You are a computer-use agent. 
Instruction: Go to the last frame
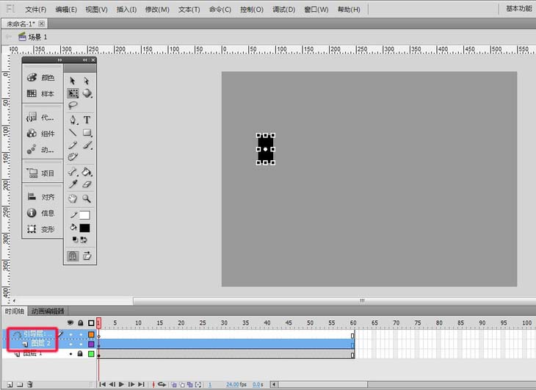click(x=141, y=385)
